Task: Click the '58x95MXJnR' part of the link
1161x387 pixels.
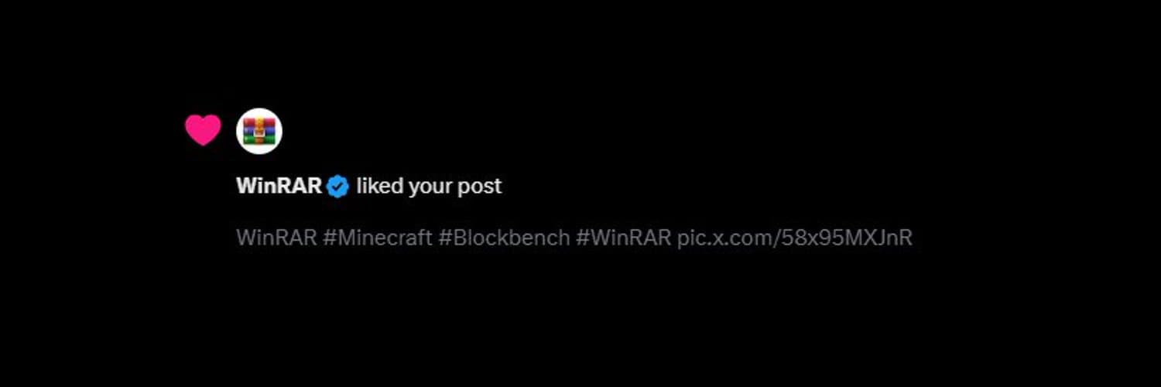Action: click(x=848, y=238)
